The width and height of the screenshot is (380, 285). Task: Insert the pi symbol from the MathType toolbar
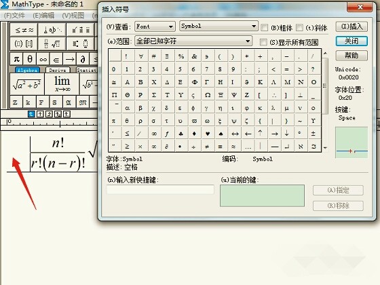[16, 59]
